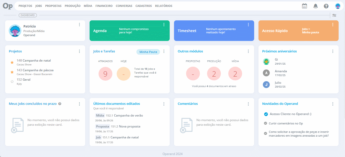Open options menu of Agenda card
This screenshot has width=345, height=157.
(x=164, y=25)
